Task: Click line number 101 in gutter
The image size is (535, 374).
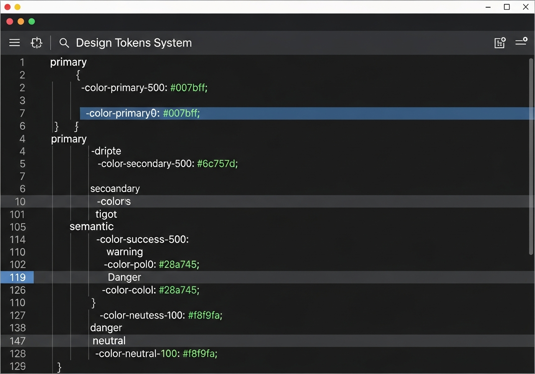Action: (17, 215)
